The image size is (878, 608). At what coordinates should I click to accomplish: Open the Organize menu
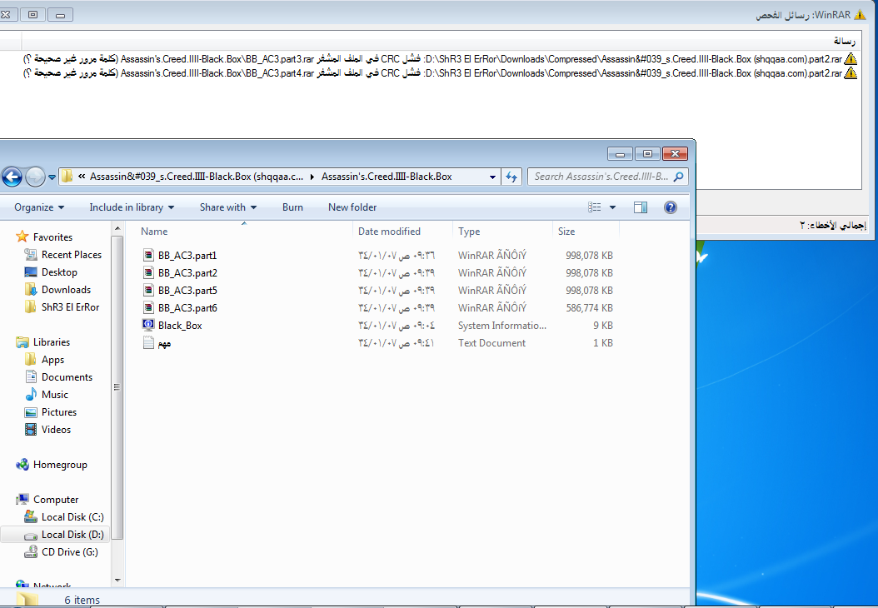point(39,207)
